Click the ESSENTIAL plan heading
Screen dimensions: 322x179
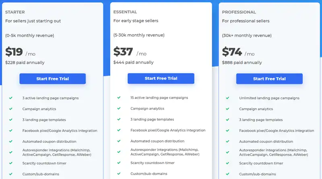point(125,12)
